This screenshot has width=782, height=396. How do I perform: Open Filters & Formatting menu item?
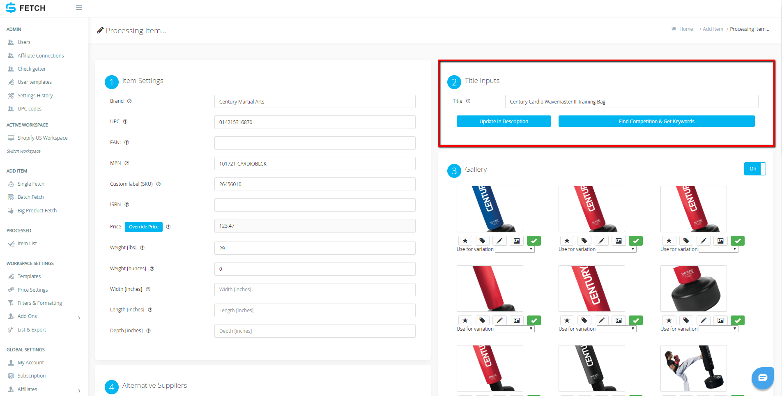pos(39,303)
